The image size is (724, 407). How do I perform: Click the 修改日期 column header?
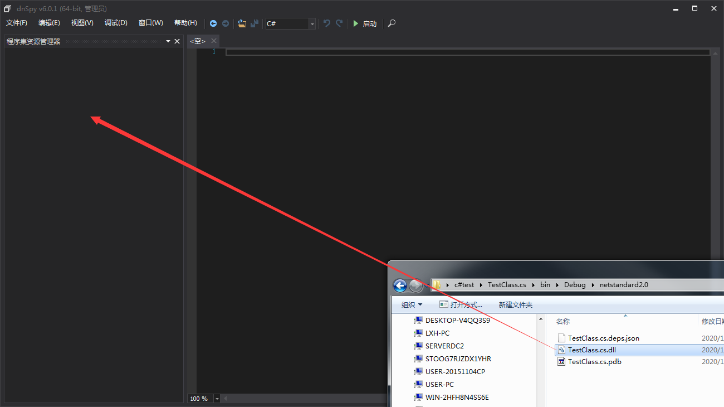point(712,322)
